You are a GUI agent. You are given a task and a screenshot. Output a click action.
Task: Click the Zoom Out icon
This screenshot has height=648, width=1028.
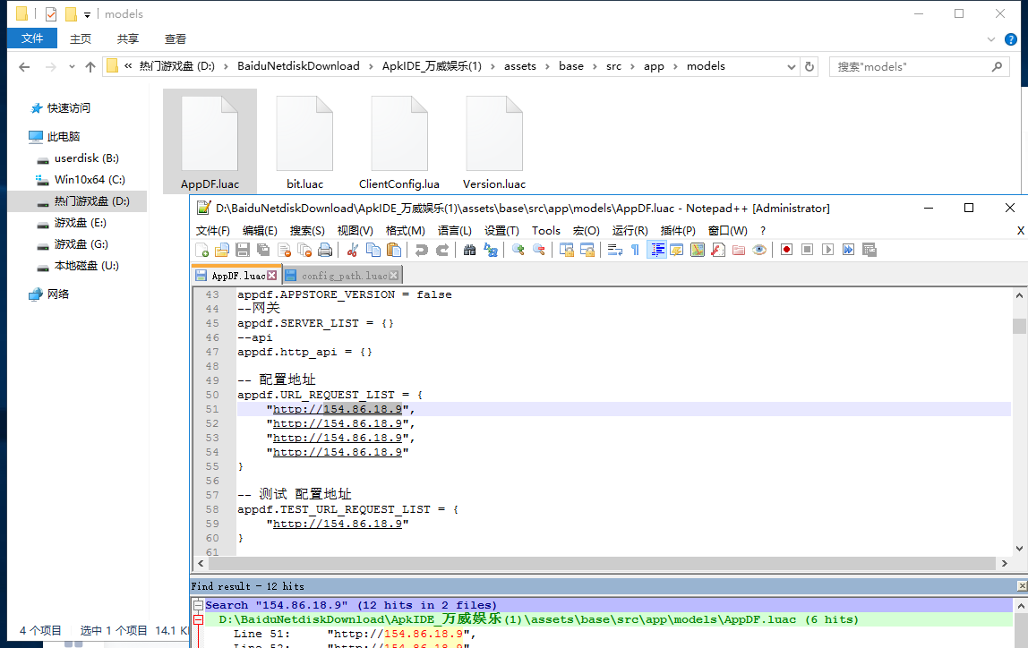539,250
